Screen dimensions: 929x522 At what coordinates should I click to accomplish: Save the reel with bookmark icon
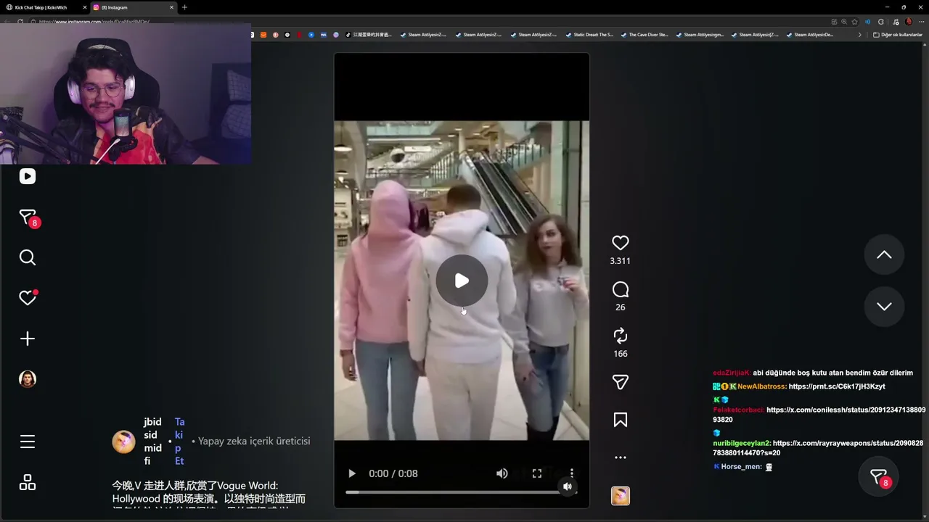click(x=620, y=420)
